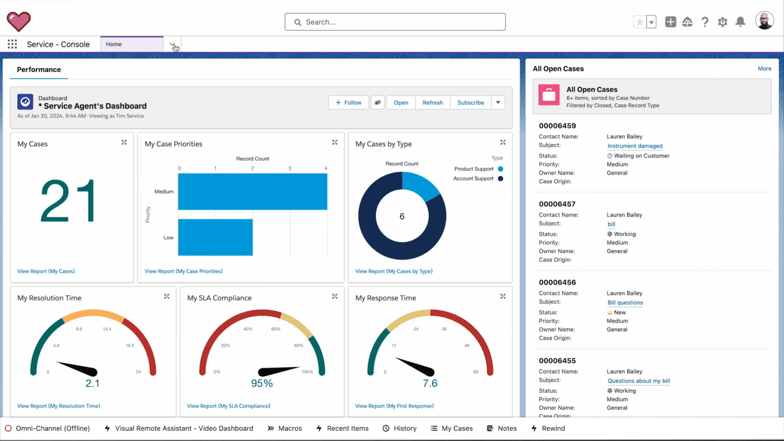784x441 pixels.
Task: Open the Setup gear icon
Action: point(723,22)
